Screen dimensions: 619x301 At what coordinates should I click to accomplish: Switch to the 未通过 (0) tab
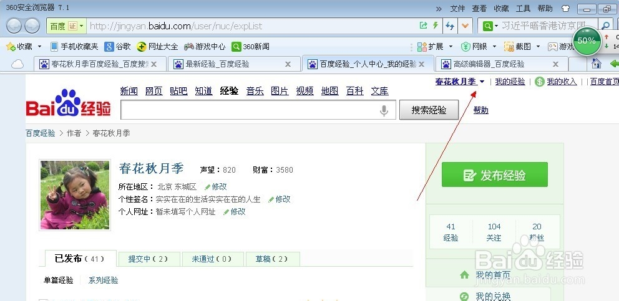click(212, 259)
